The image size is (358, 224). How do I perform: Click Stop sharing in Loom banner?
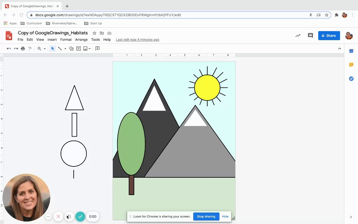[206, 217]
